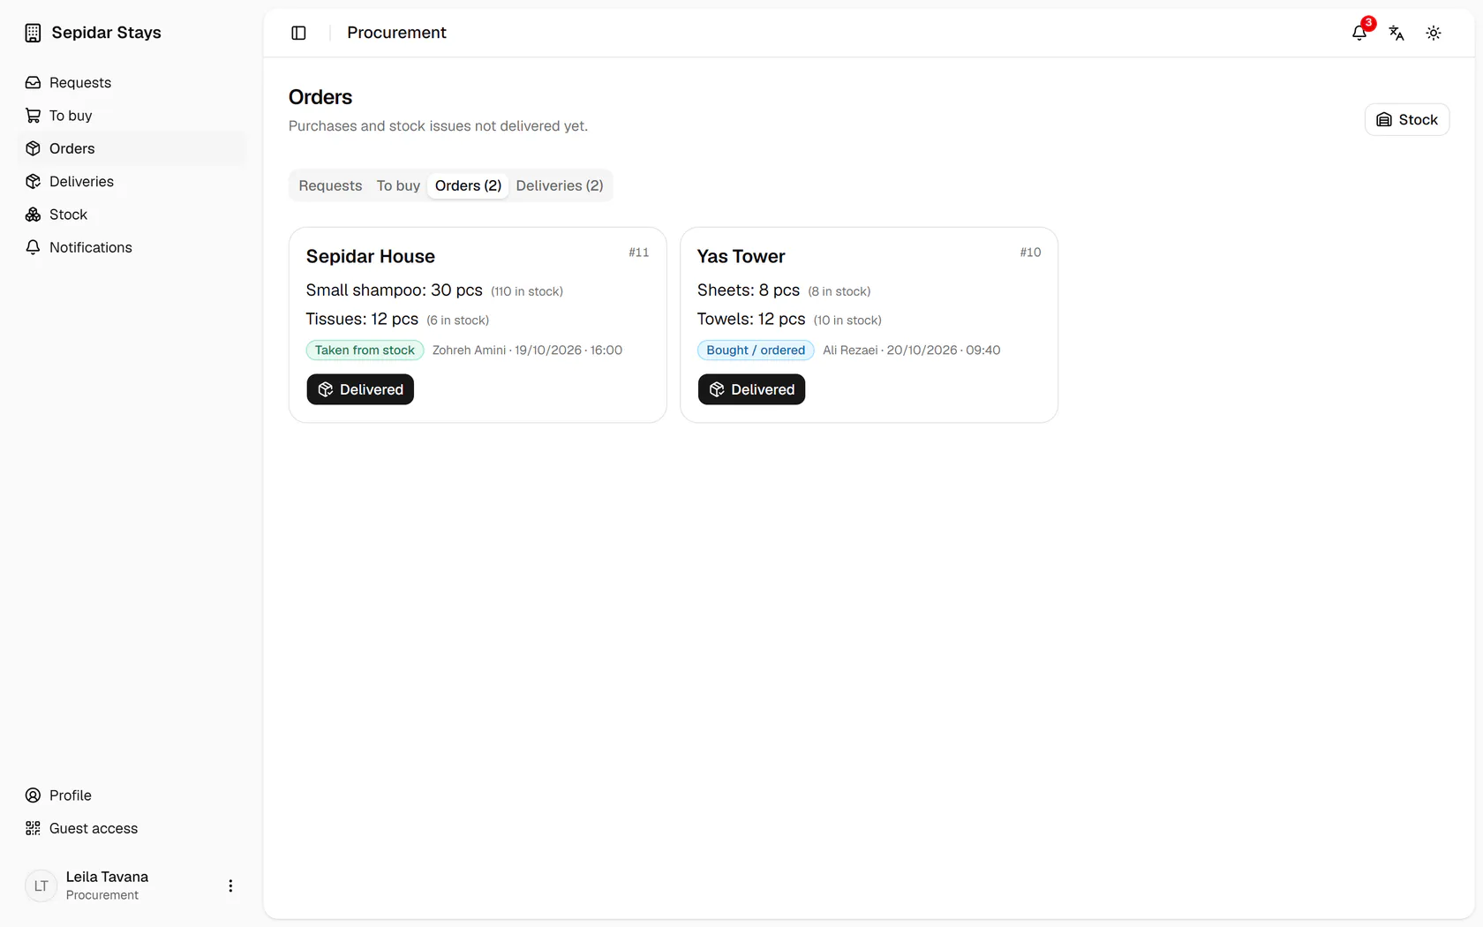Open Guest access QR item
1483x927 pixels.
[132, 828]
